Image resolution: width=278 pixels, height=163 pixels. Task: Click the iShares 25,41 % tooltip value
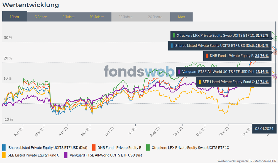tap(262, 46)
